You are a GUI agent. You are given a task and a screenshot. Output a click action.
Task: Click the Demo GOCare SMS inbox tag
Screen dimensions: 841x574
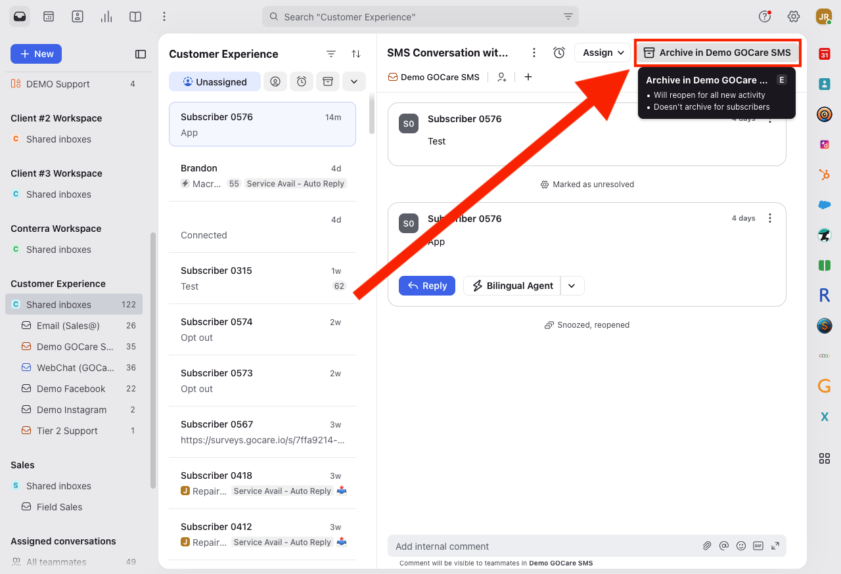[434, 77]
